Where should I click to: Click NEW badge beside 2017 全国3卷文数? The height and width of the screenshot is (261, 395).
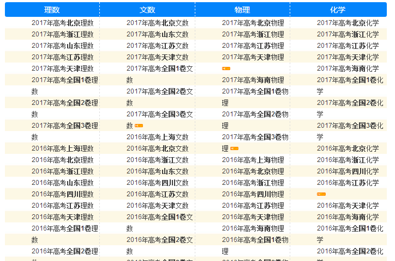pos(139,126)
